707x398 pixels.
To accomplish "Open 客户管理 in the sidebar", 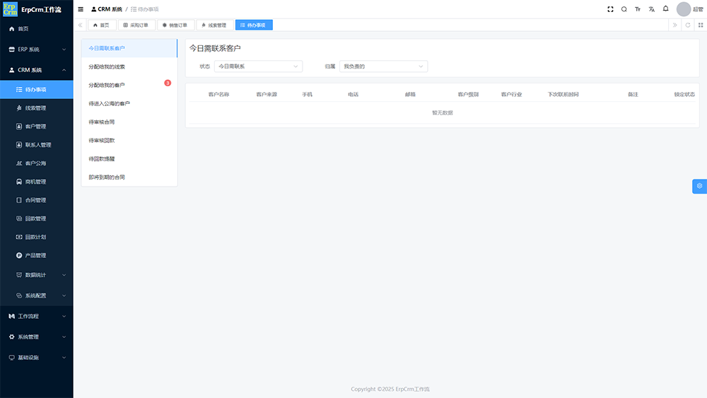I will click(x=35, y=127).
